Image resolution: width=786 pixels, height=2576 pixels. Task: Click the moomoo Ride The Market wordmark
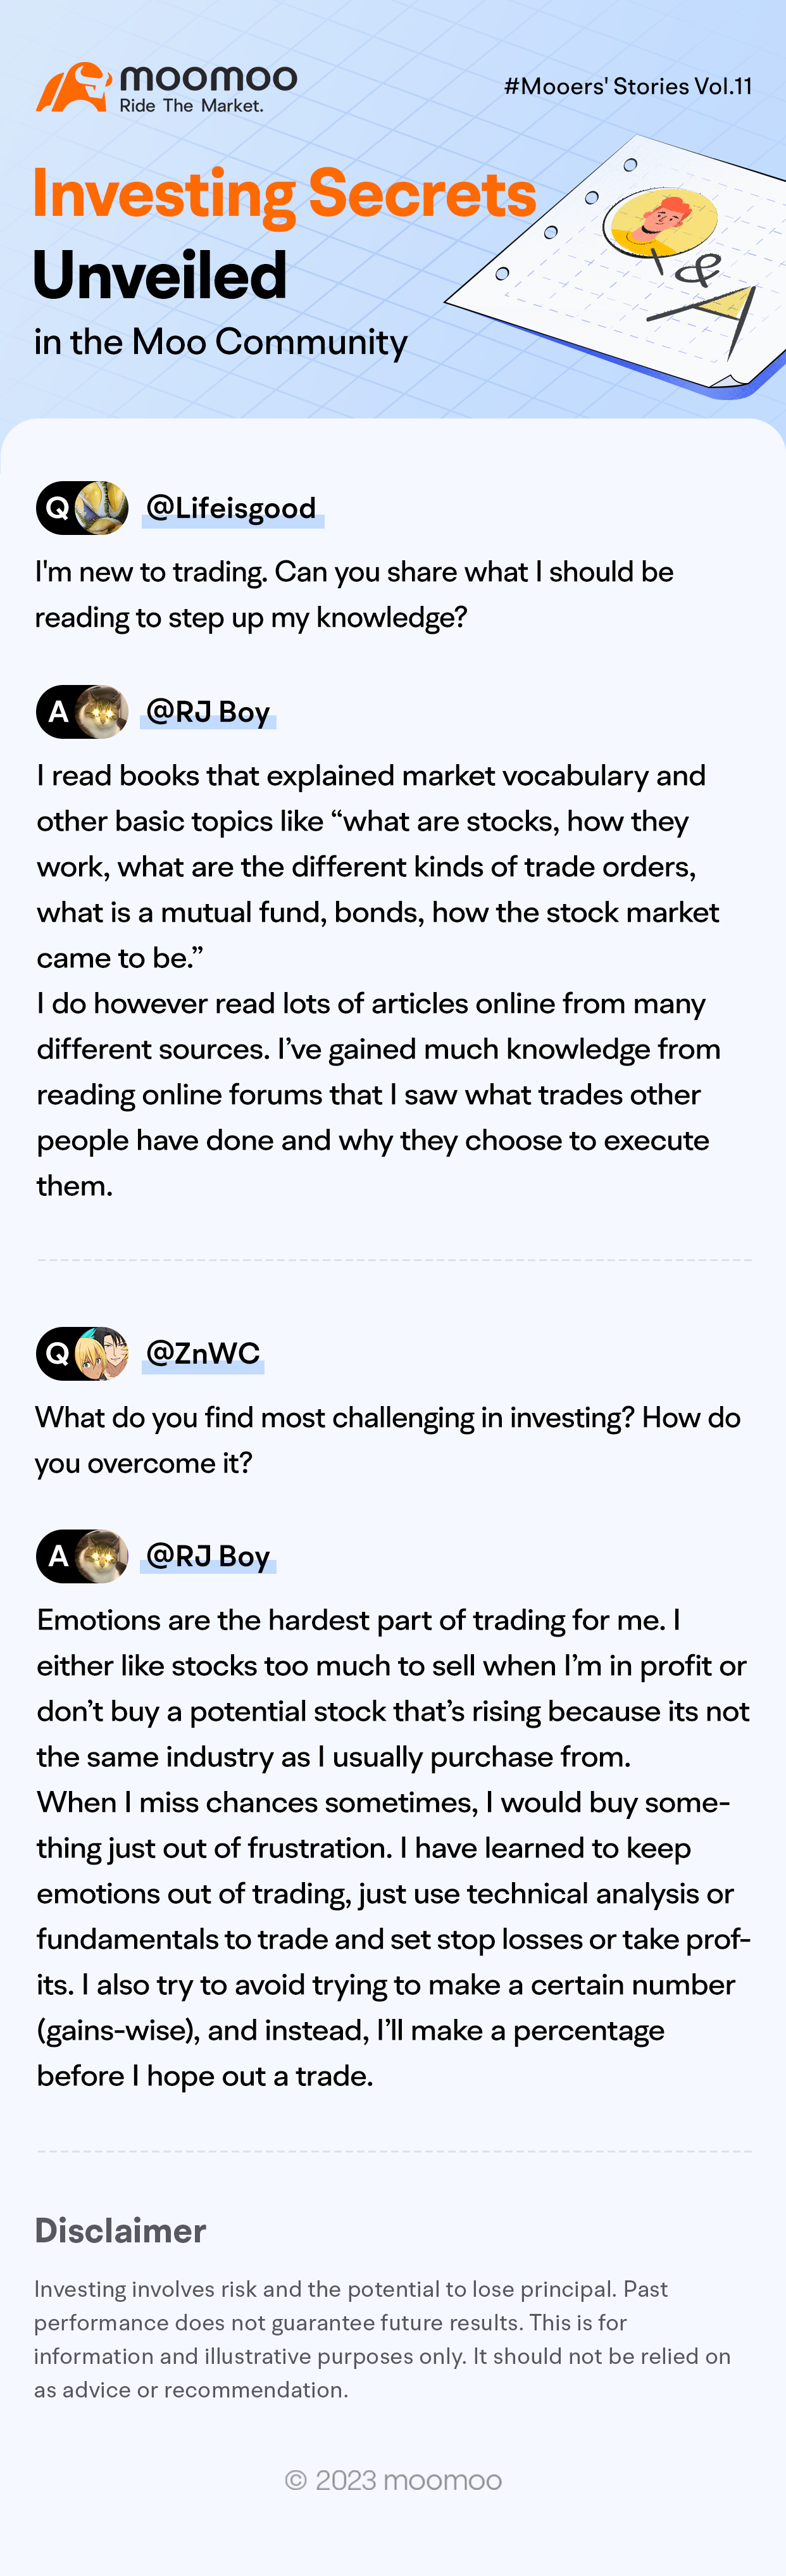coord(208,89)
